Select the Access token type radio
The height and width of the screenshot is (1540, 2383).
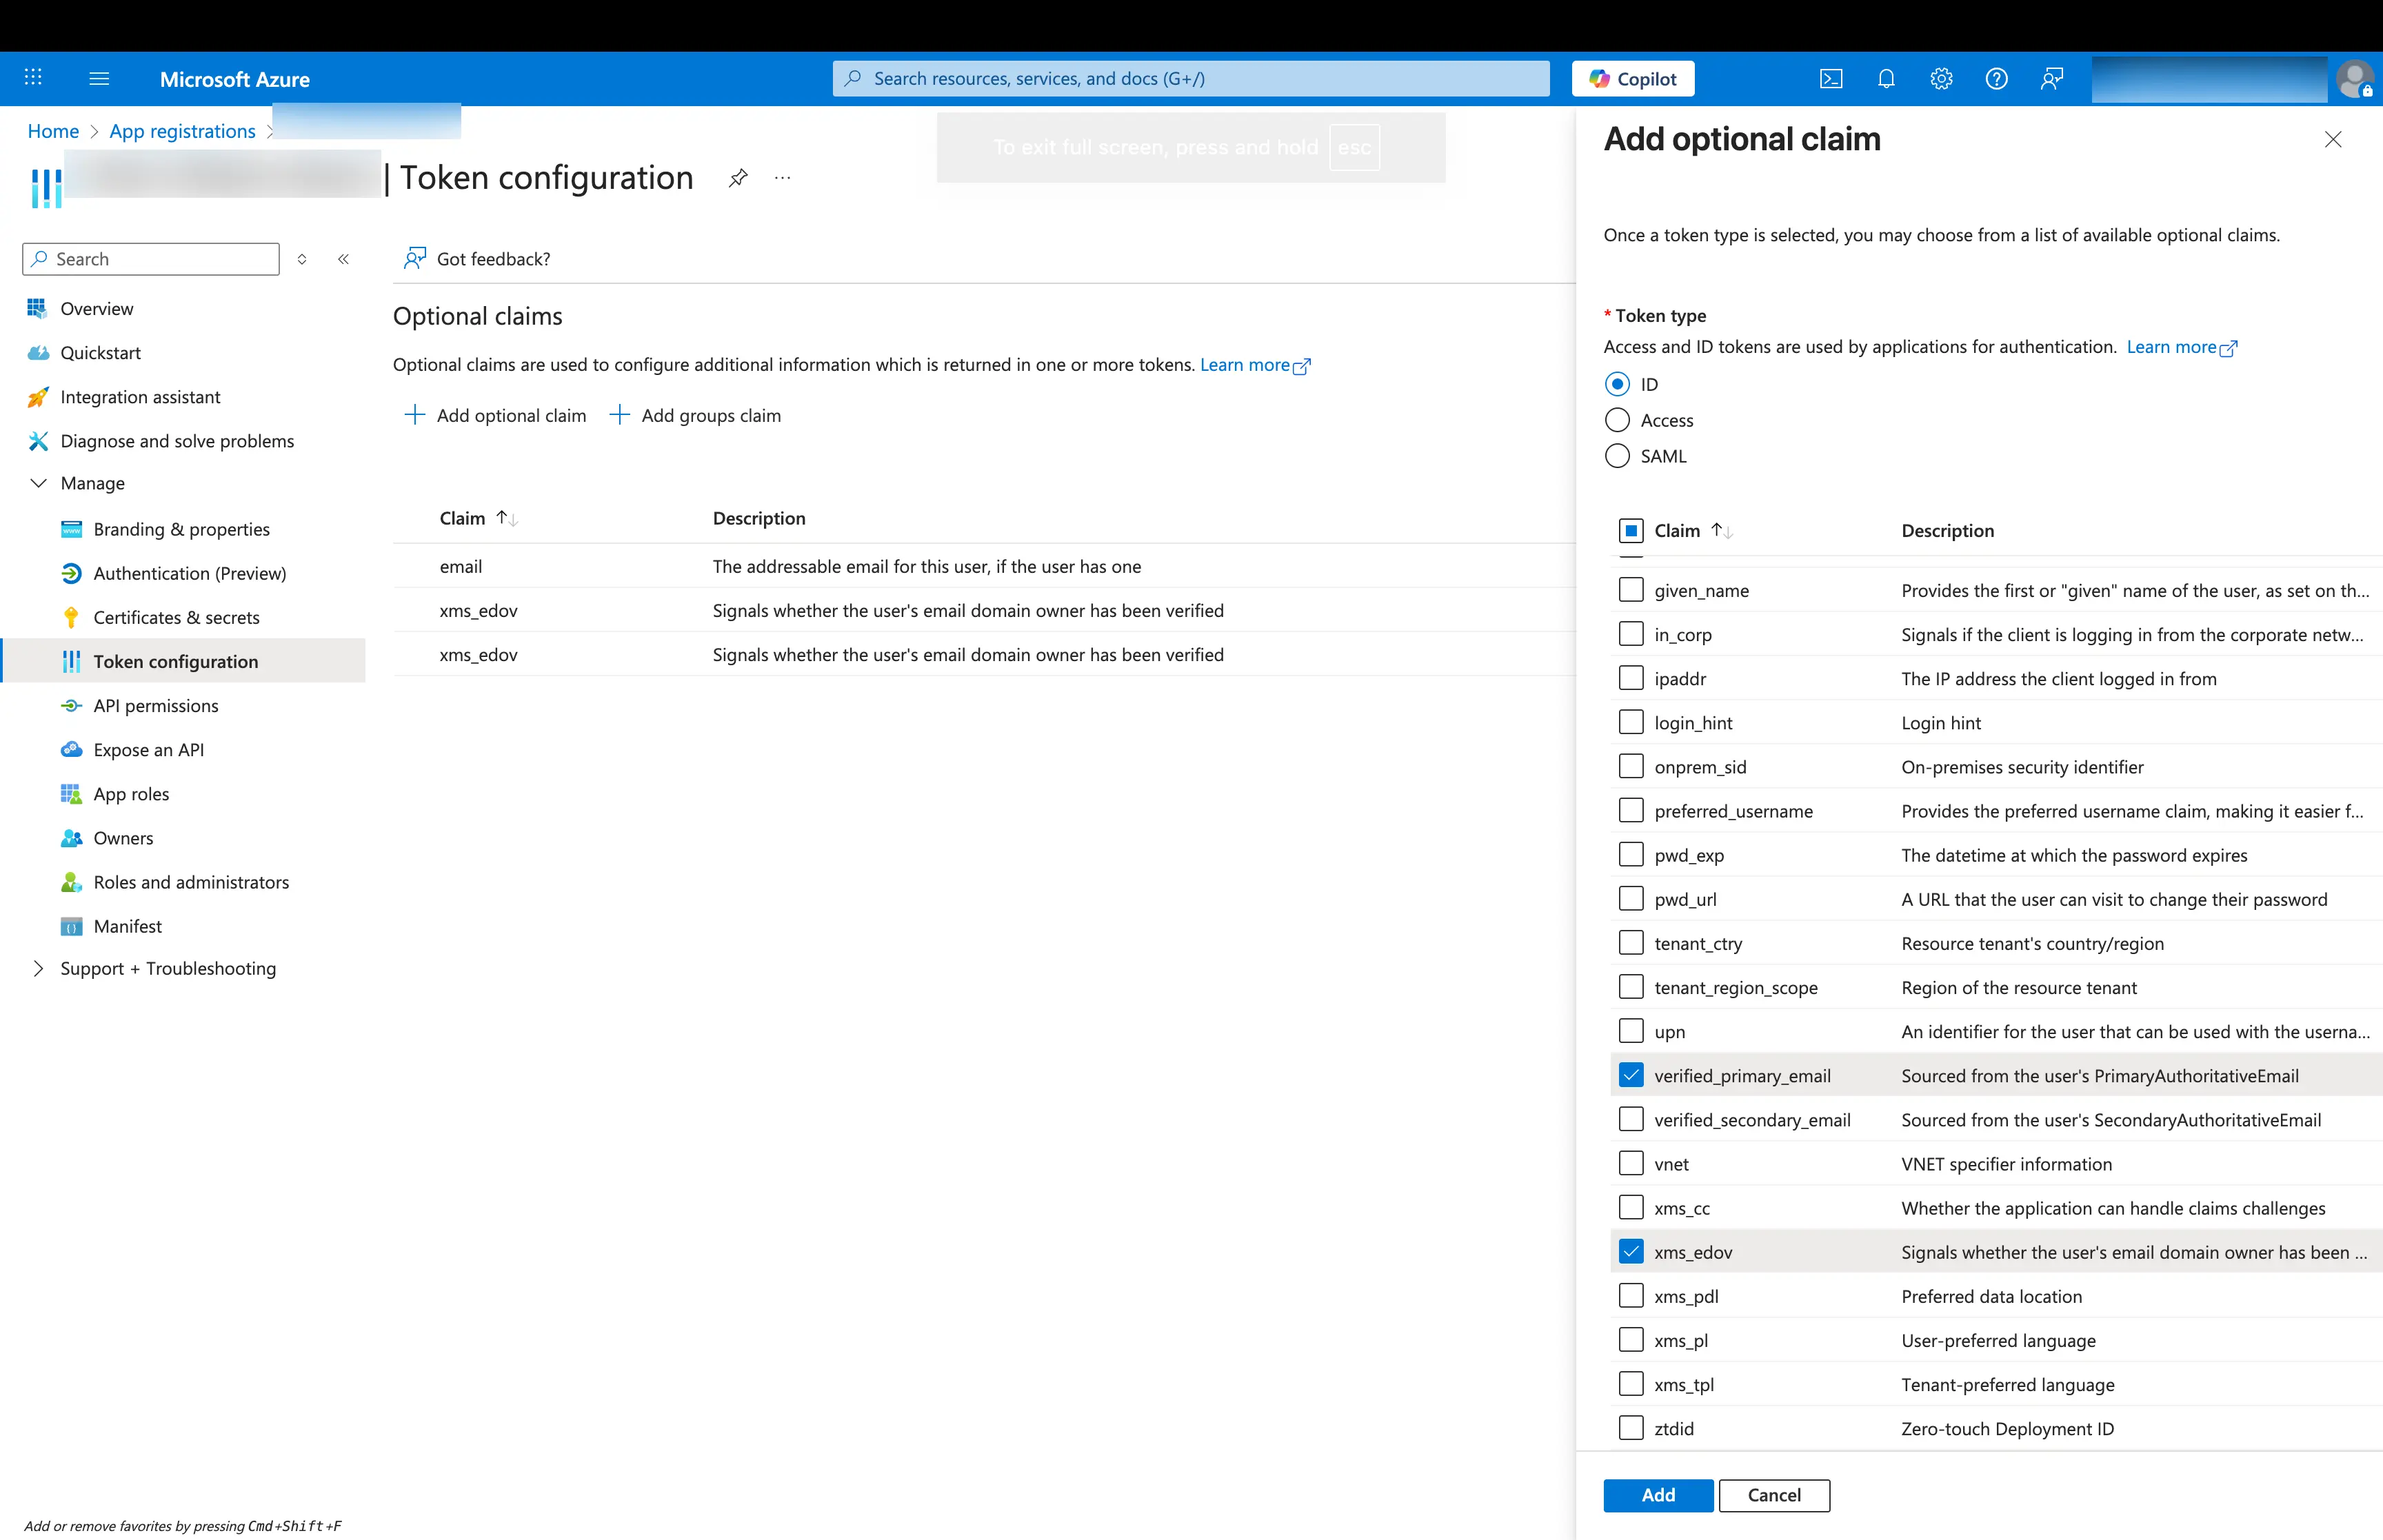(1617, 420)
